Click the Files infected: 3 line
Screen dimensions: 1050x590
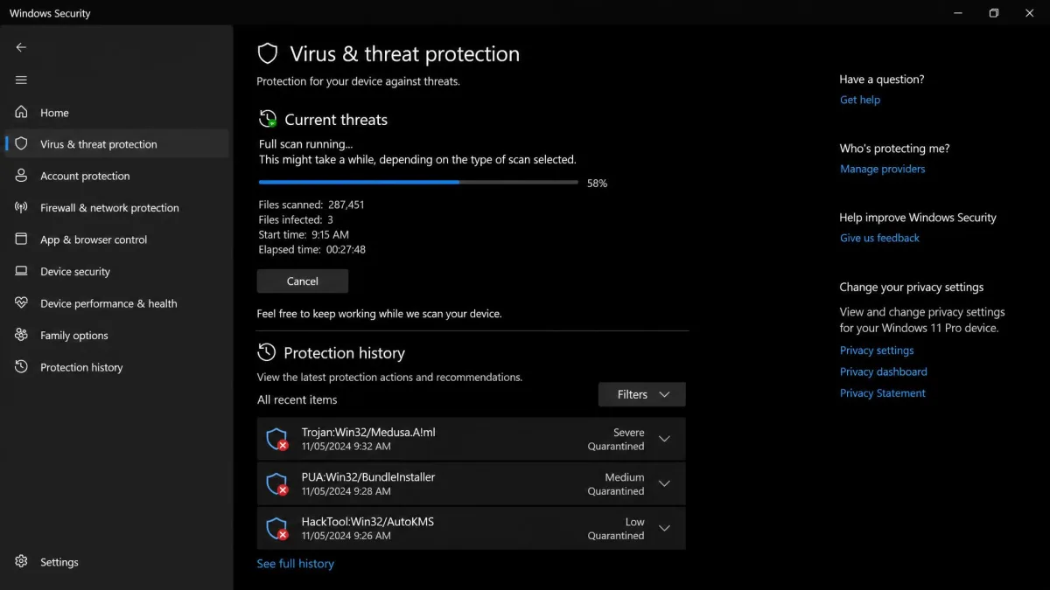[x=296, y=219]
